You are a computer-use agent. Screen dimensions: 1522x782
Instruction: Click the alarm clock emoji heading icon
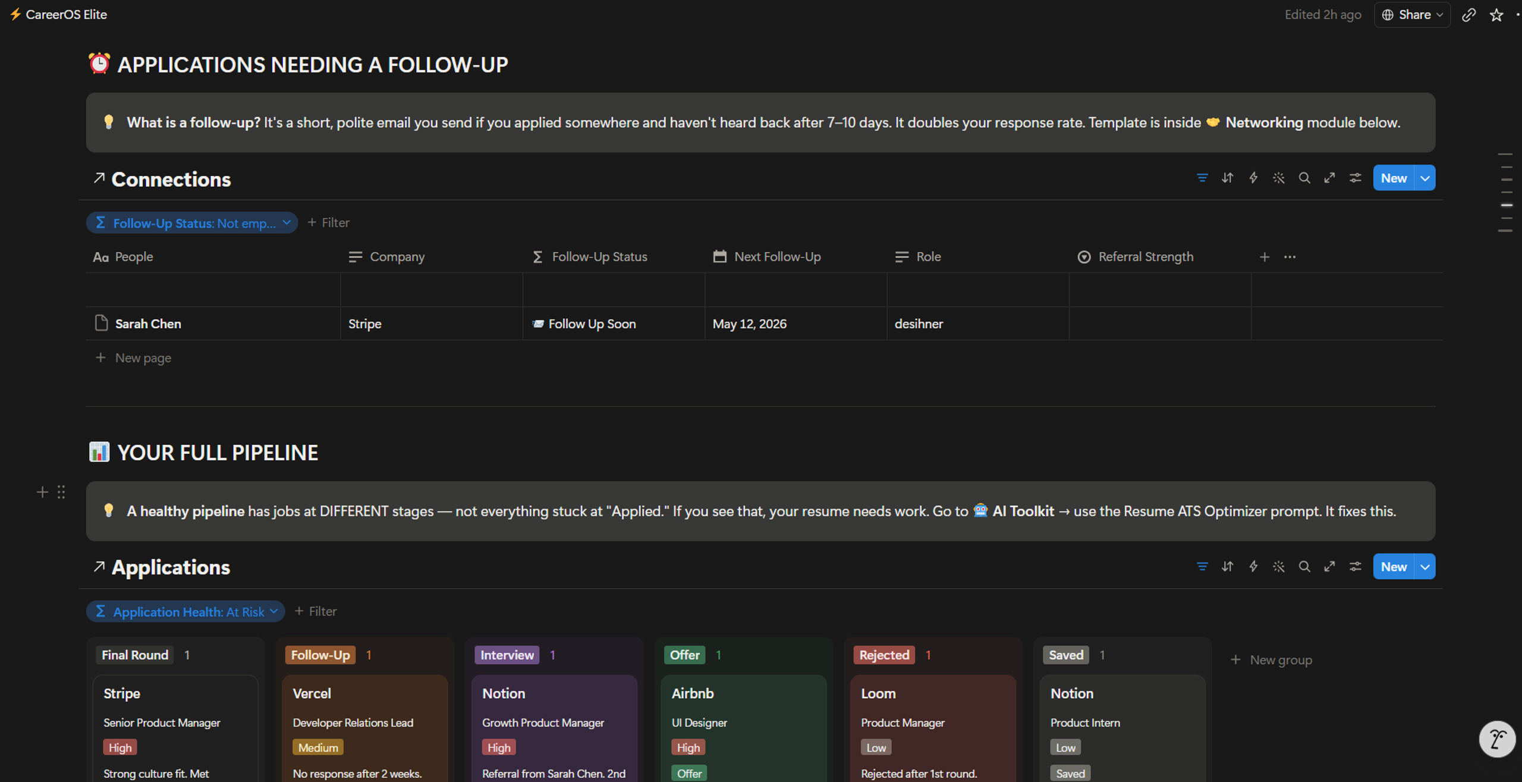99,64
